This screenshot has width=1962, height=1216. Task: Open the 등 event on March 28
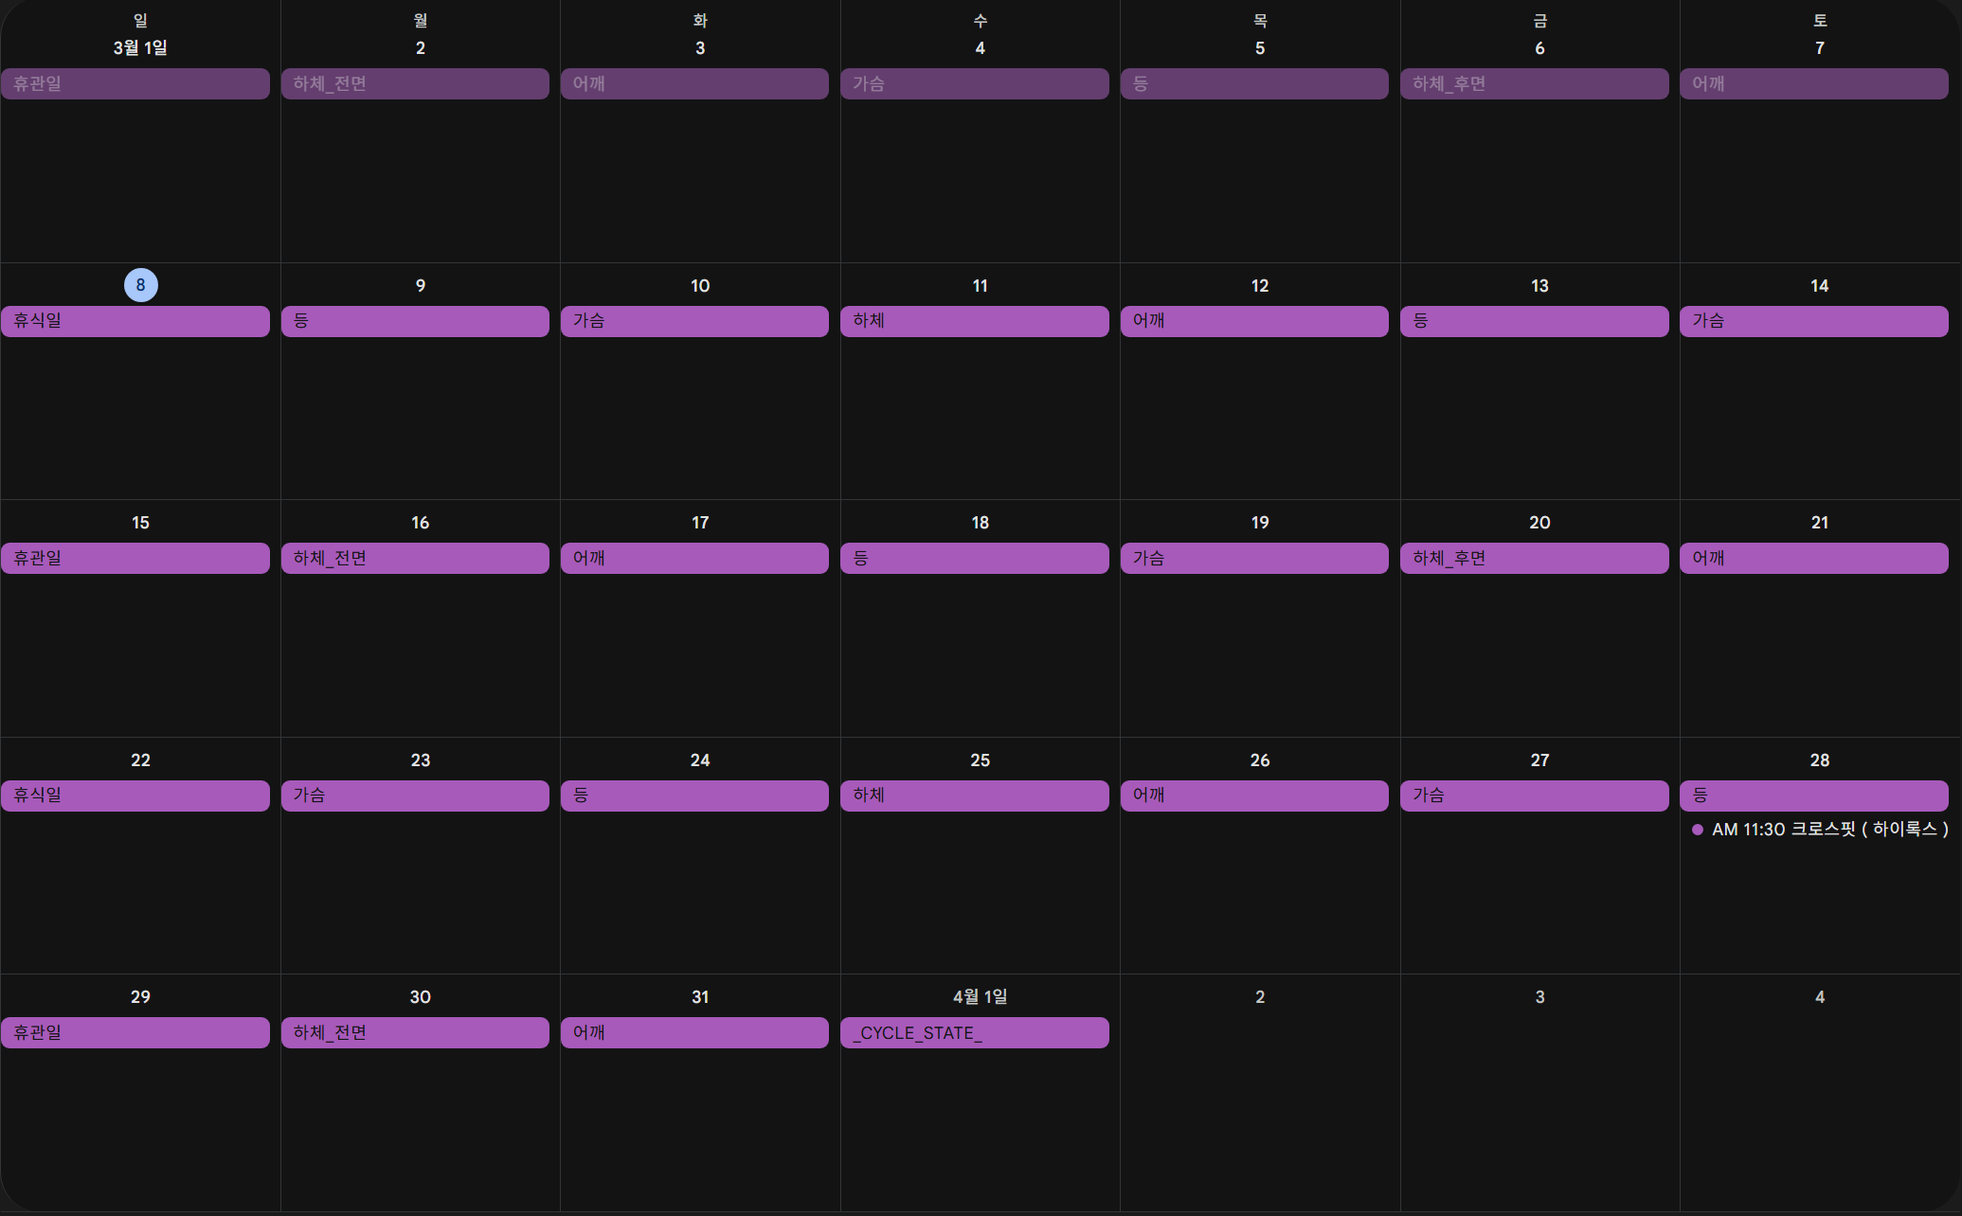pos(1813,796)
